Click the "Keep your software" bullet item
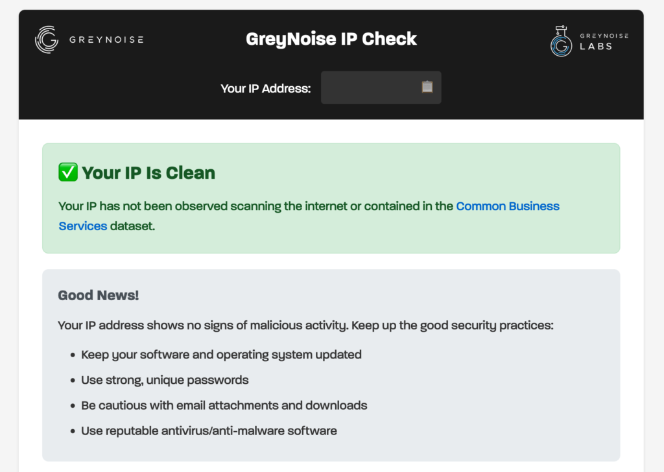664x472 pixels. tap(221, 355)
